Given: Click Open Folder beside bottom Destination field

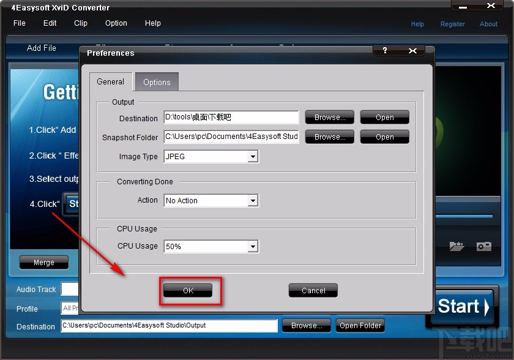Looking at the screenshot, I should (360, 325).
